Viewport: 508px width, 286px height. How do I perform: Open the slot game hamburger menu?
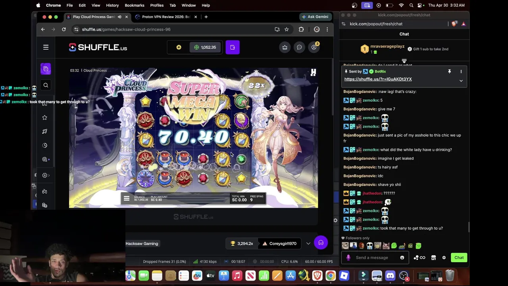[126, 199]
